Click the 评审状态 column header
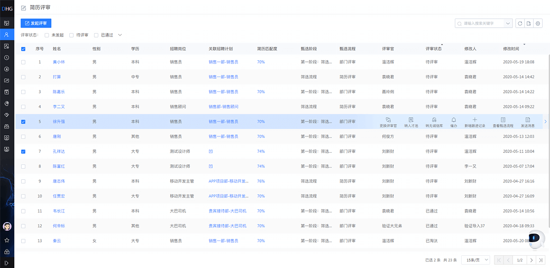The width and height of the screenshot is (550, 268). point(434,49)
